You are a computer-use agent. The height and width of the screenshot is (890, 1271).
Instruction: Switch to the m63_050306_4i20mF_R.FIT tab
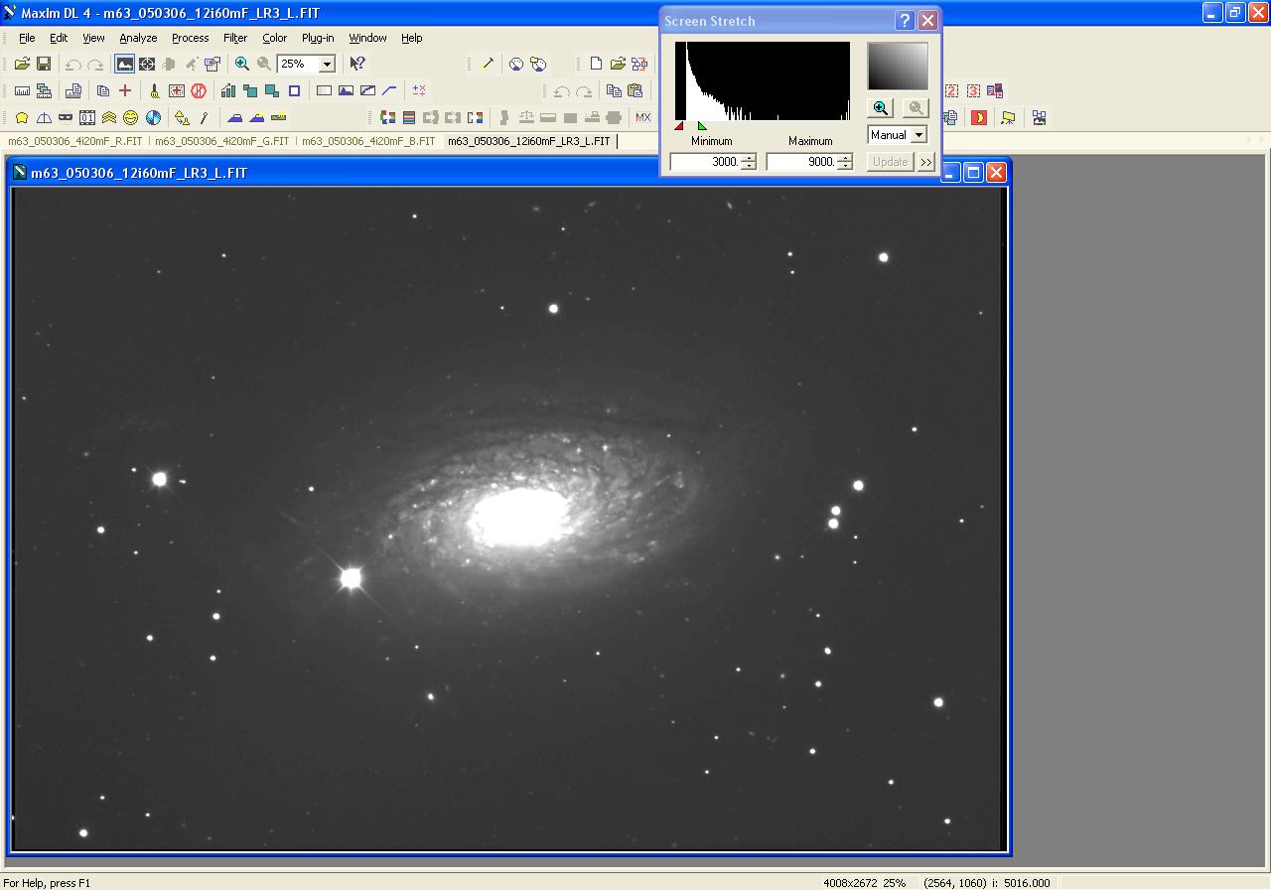tap(75, 141)
